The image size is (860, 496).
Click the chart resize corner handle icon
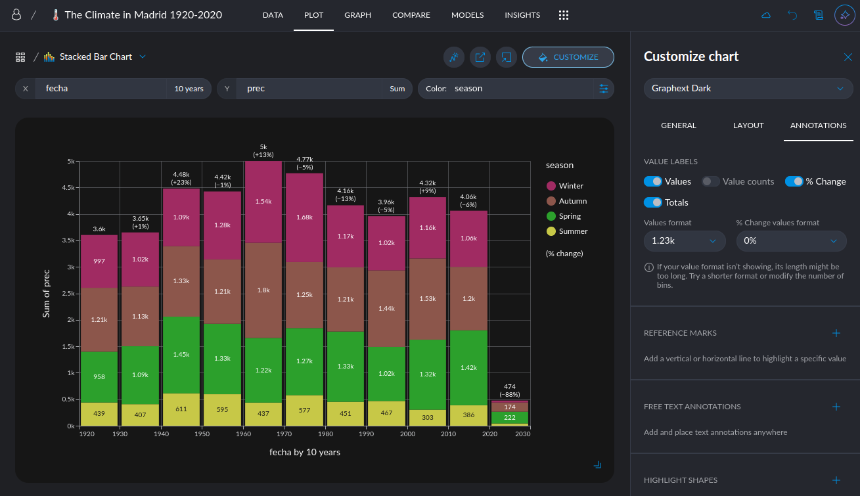click(x=597, y=465)
